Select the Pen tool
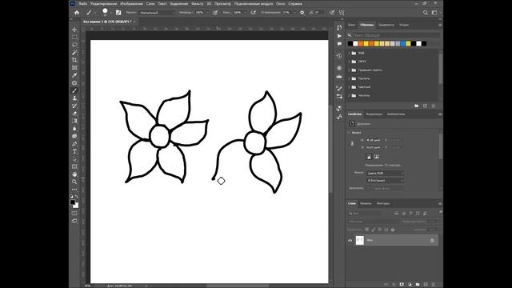This screenshot has width=512, height=288. pos(74,144)
